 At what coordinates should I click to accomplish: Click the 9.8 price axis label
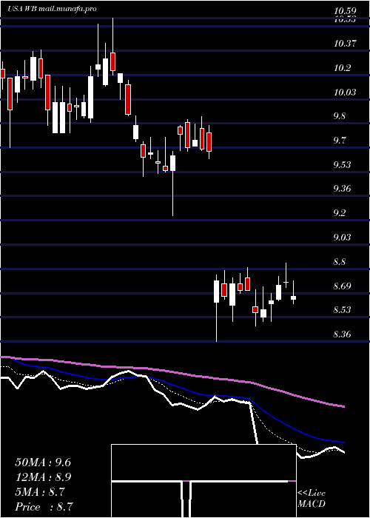tap(339, 116)
